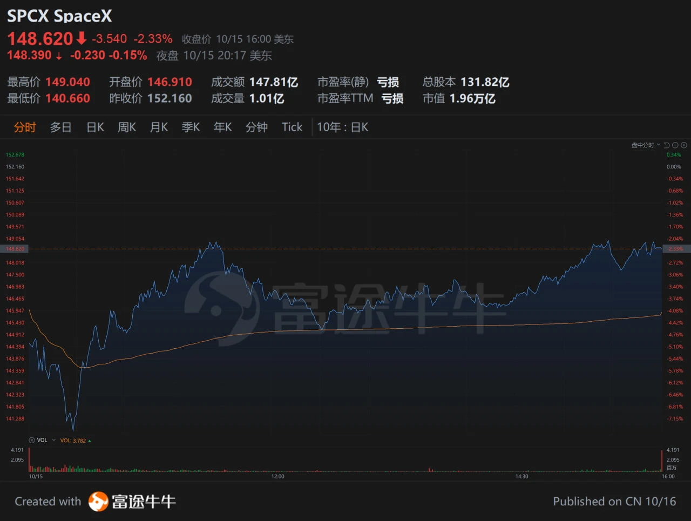
Task: Open the 月K chart tab
Action: click(x=159, y=127)
